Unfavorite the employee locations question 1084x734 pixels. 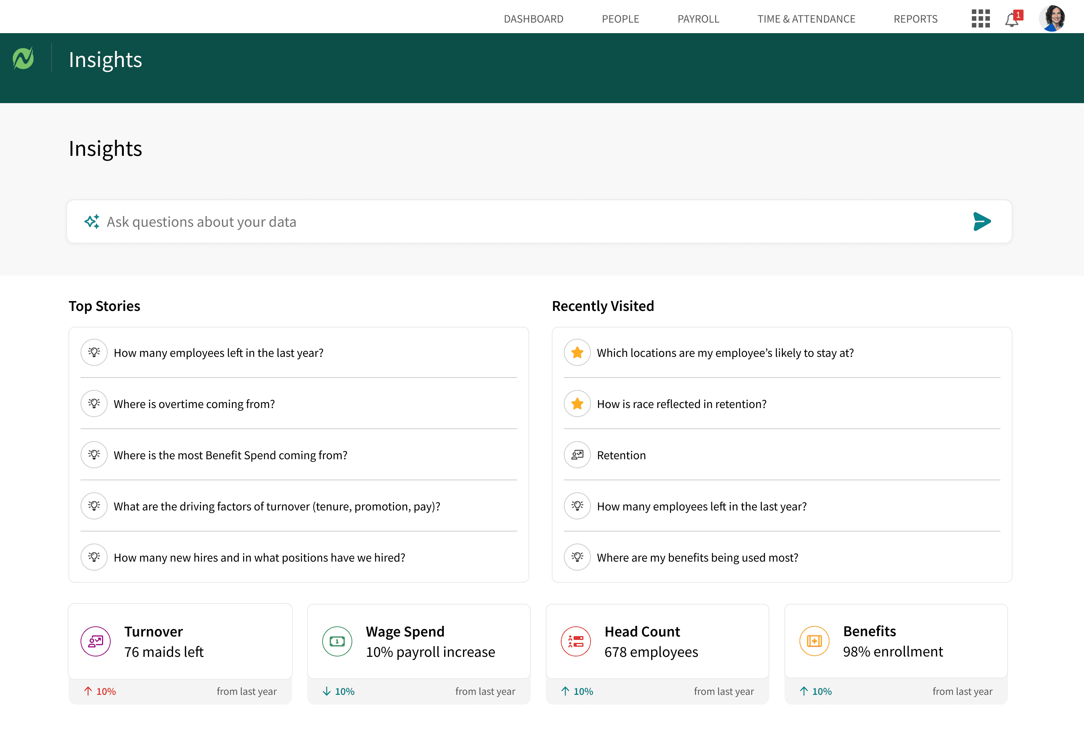[577, 353]
